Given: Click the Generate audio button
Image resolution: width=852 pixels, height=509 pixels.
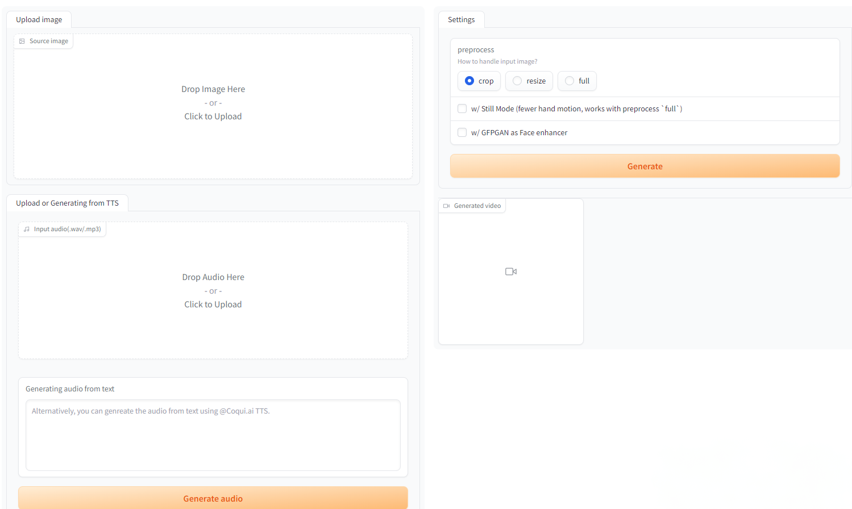Looking at the screenshot, I should pos(213,498).
